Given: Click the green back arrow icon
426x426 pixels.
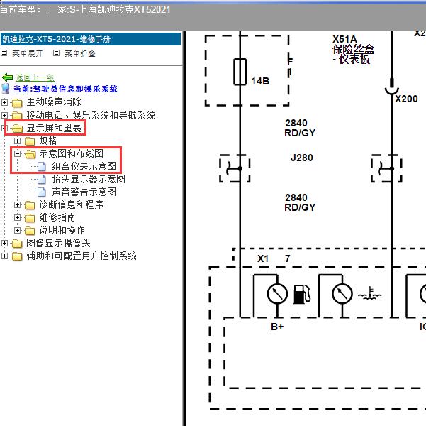Looking at the screenshot, I should 7,77.
